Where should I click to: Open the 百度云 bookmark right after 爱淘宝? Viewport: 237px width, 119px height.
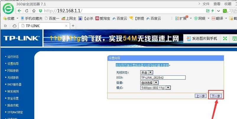click(120, 19)
